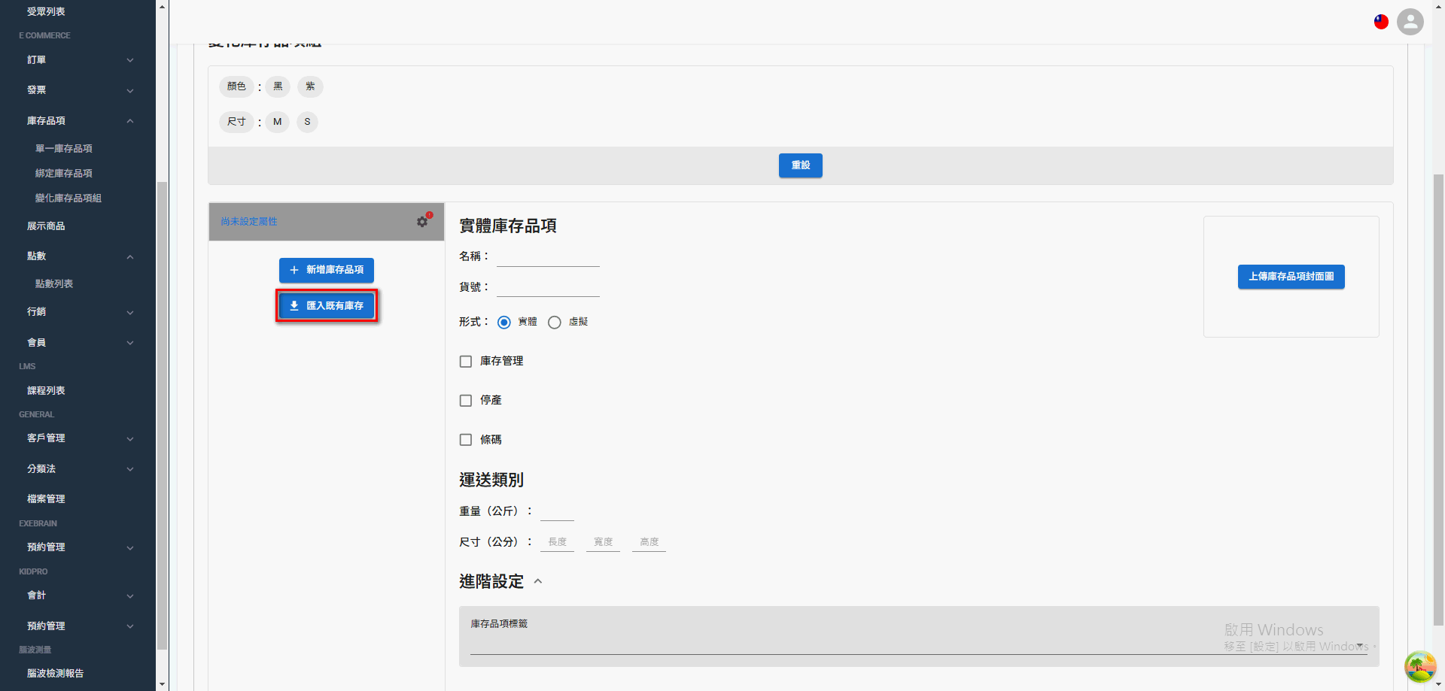This screenshot has width=1445, height=691.
Task: Collapse the 庫存品項 sidebar section
Action: click(78, 121)
